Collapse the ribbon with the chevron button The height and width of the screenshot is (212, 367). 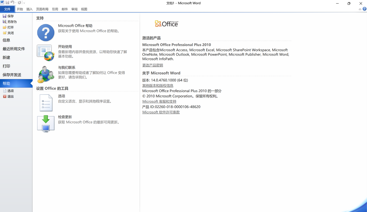coord(360,9)
